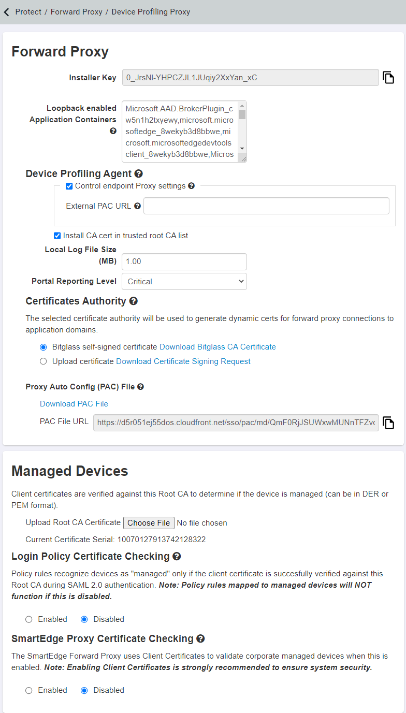Image resolution: width=406 pixels, height=713 pixels.
Task: Uncheck Control endpoint Proxy settings
Action: pos(69,186)
